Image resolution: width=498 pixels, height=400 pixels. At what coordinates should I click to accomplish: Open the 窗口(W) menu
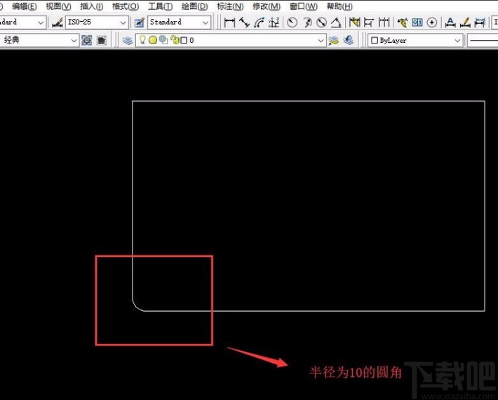303,6
